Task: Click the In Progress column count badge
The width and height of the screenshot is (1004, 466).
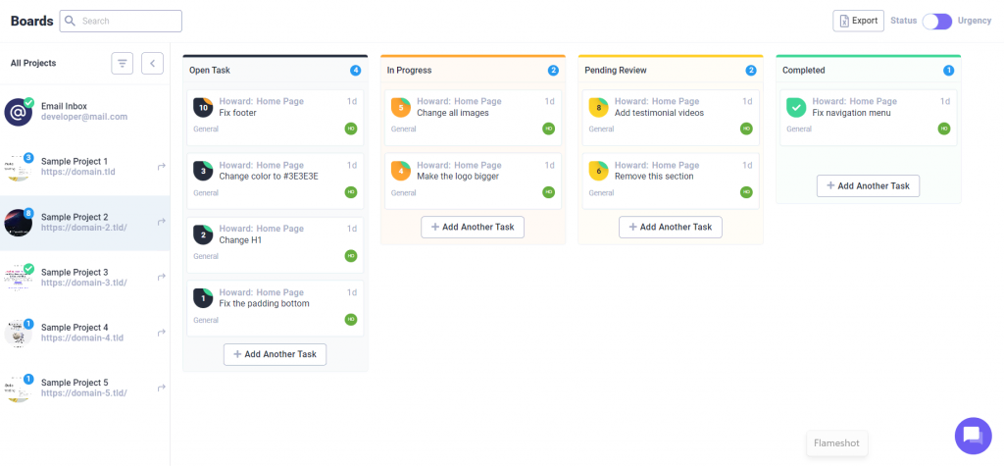Action: click(x=553, y=71)
